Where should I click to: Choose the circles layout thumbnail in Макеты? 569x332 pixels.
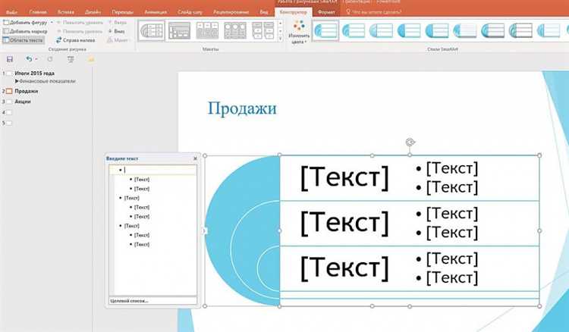point(235,30)
